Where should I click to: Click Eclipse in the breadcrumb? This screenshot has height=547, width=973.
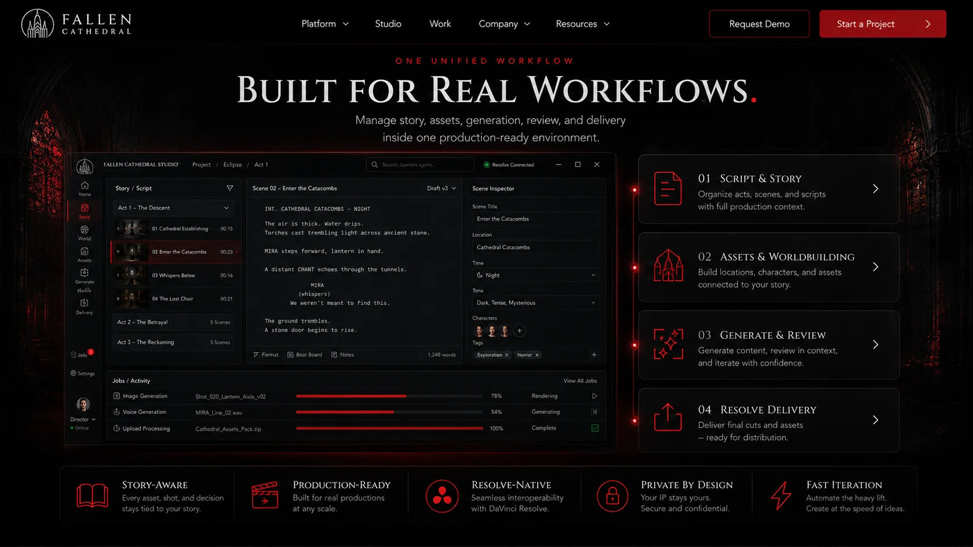232,165
